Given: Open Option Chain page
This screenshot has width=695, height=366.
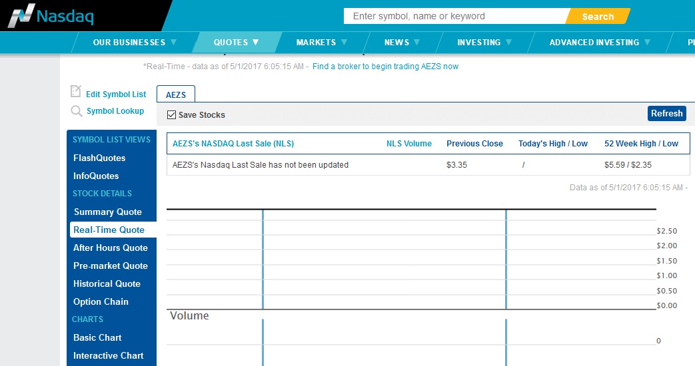Looking at the screenshot, I should point(101,302).
